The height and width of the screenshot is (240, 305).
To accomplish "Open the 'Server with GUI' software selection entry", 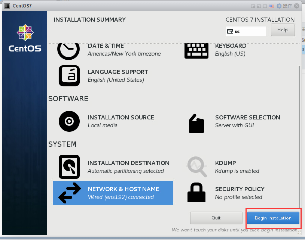I will coord(234,125).
